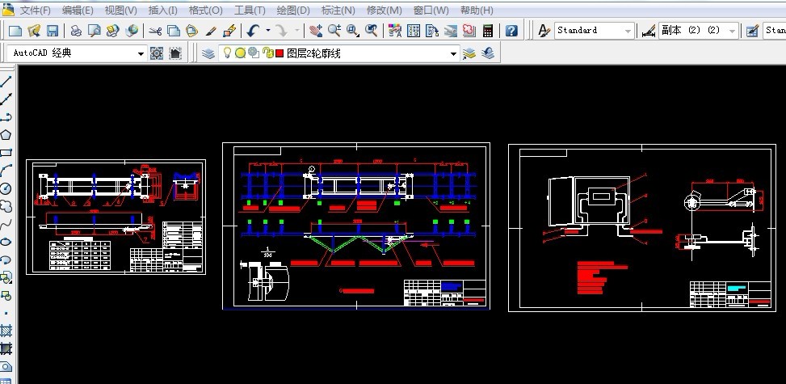Viewport: 786px width, 384px height.
Task: Click the Plot printer icon
Action: pos(76,31)
